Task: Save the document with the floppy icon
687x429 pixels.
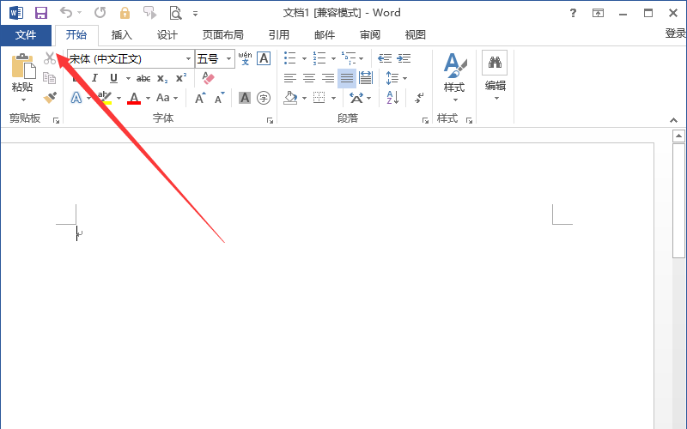Action: (x=41, y=13)
